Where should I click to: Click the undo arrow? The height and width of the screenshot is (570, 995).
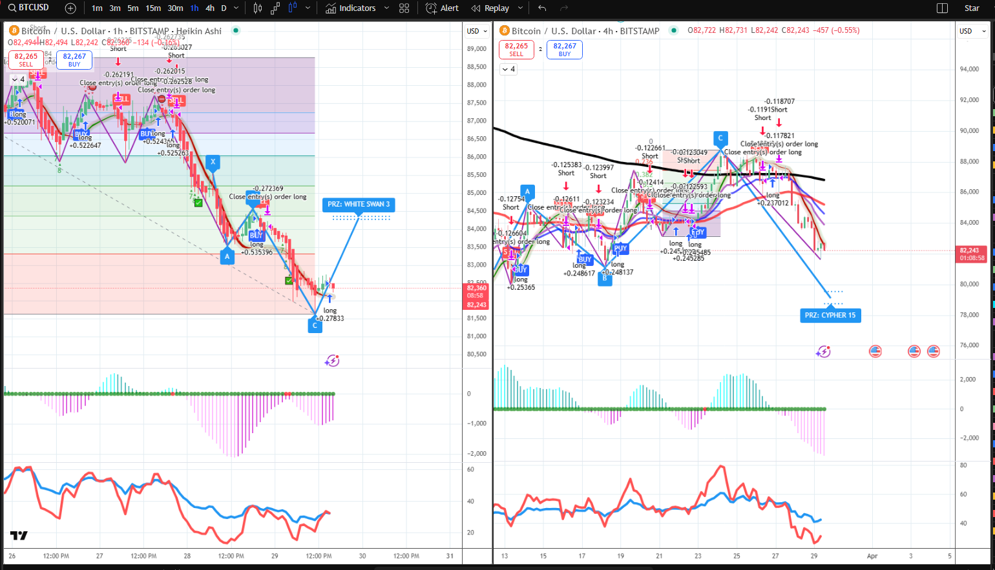[x=542, y=8]
